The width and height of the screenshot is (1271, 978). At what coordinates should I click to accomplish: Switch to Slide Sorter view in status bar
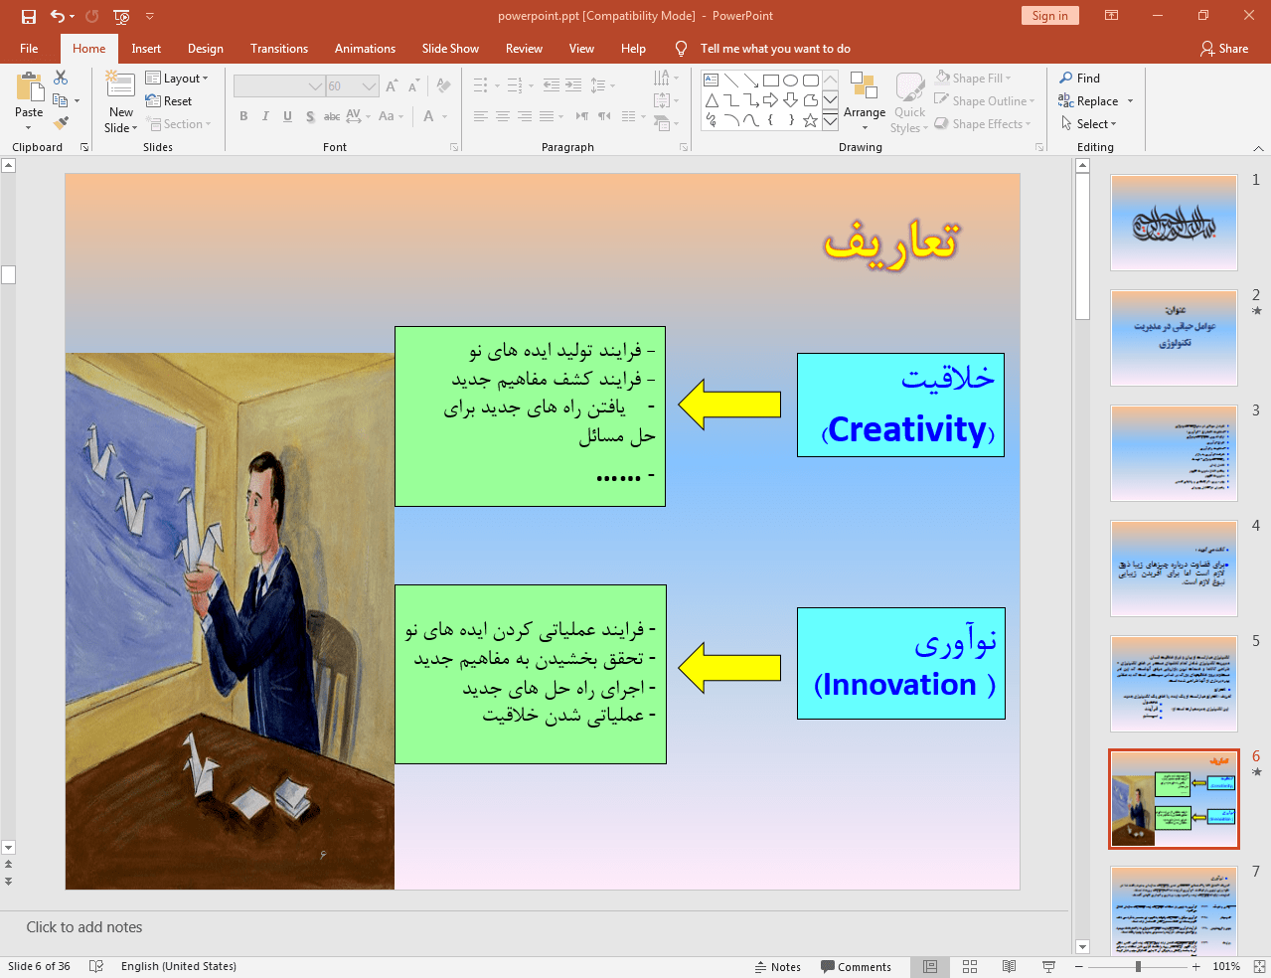point(969,966)
